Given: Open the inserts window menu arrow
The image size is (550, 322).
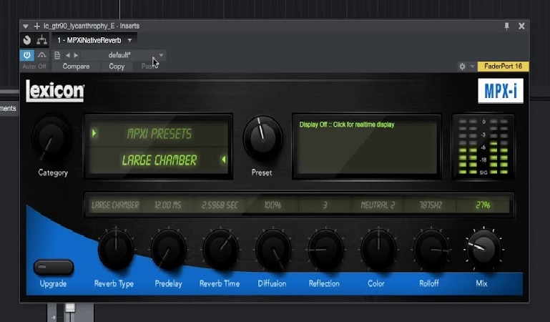Looking at the screenshot, I should click(x=25, y=26).
